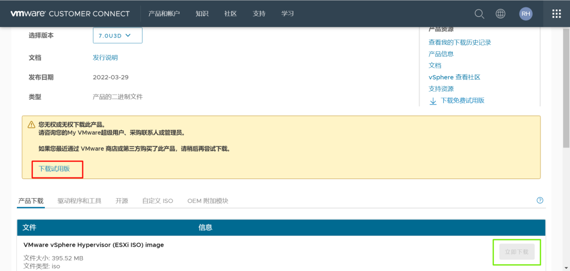Switch to the OEM 附加模块 tab

click(x=207, y=201)
